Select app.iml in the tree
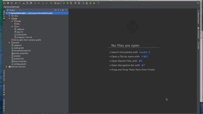This screenshot has height=114, width=203. (x=19, y=32)
